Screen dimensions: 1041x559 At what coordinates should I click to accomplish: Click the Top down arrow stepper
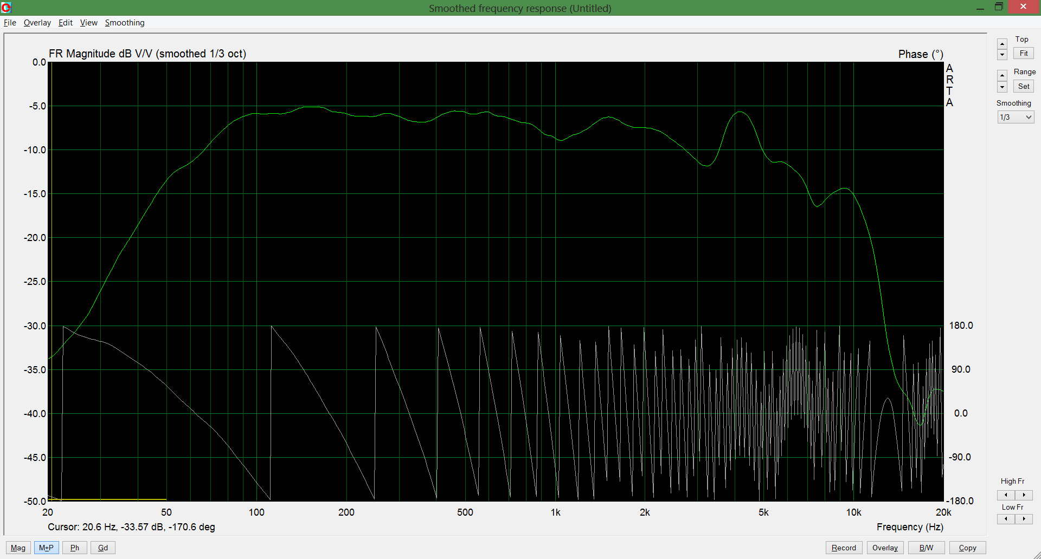[x=1002, y=55]
